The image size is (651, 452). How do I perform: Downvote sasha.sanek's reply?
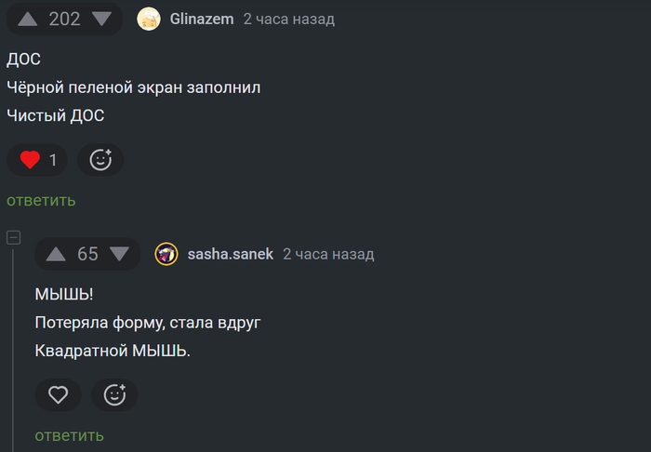[x=119, y=254]
